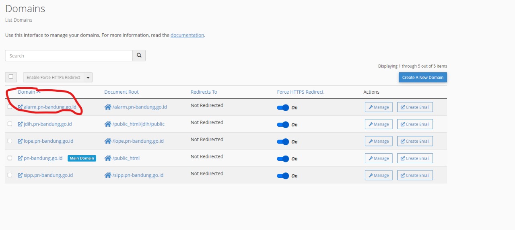Screen dimensions: 515x230
Task: Click Create A New Domain button
Action: coord(422,77)
